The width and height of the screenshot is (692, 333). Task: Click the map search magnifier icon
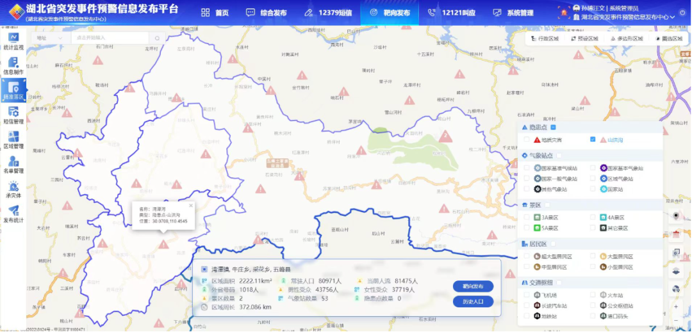[157, 38]
